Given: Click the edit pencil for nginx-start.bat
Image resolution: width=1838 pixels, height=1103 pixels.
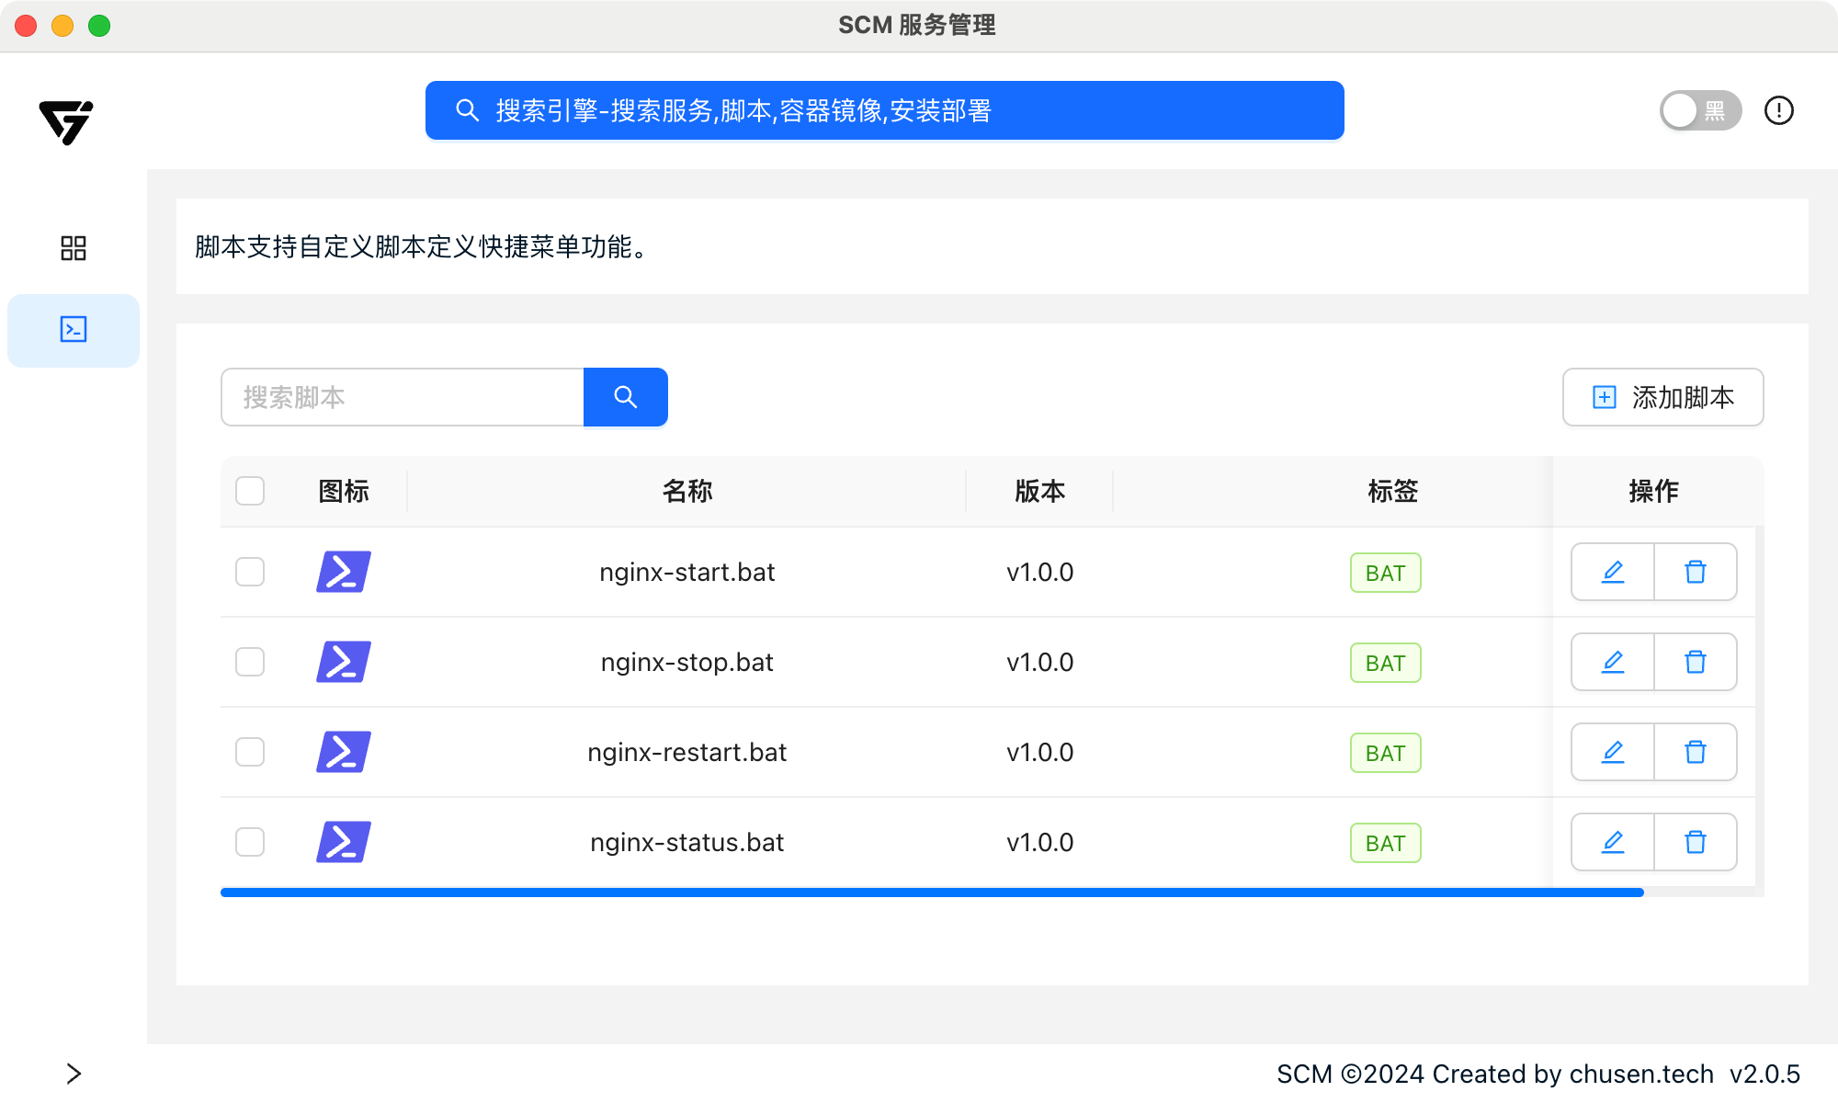Looking at the screenshot, I should [1612, 572].
